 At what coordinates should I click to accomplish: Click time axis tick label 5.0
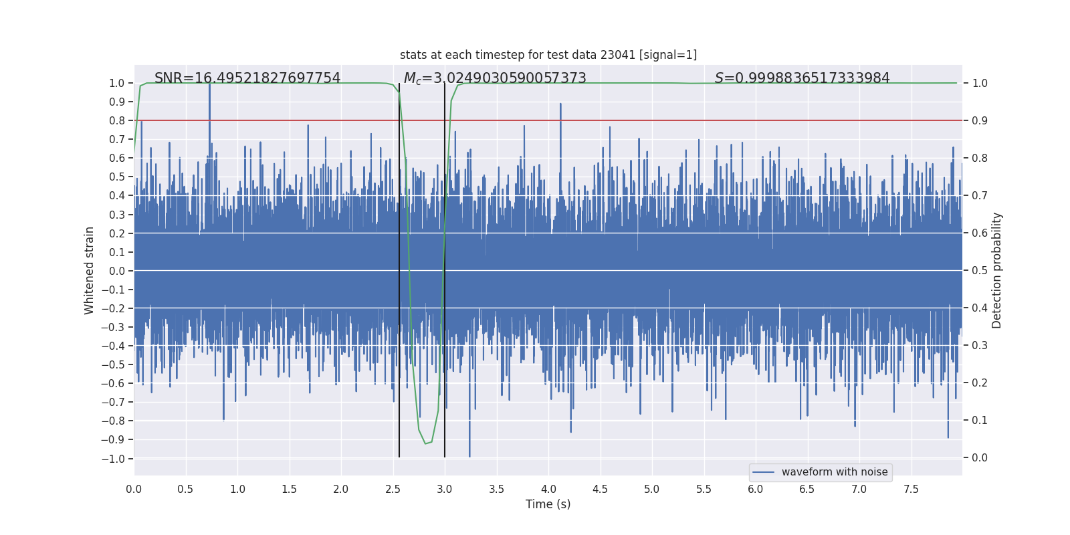coord(652,489)
